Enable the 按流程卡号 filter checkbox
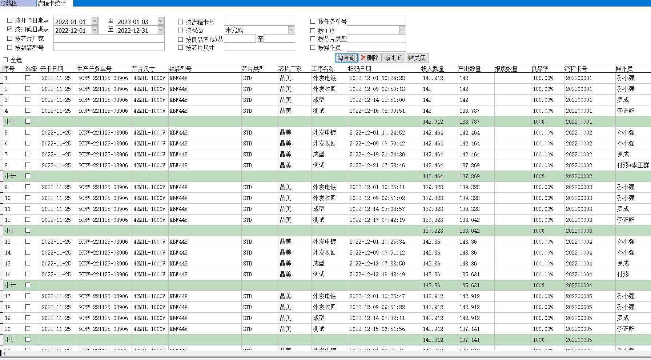The height and width of the screenshot is (360, 651). 181,22
